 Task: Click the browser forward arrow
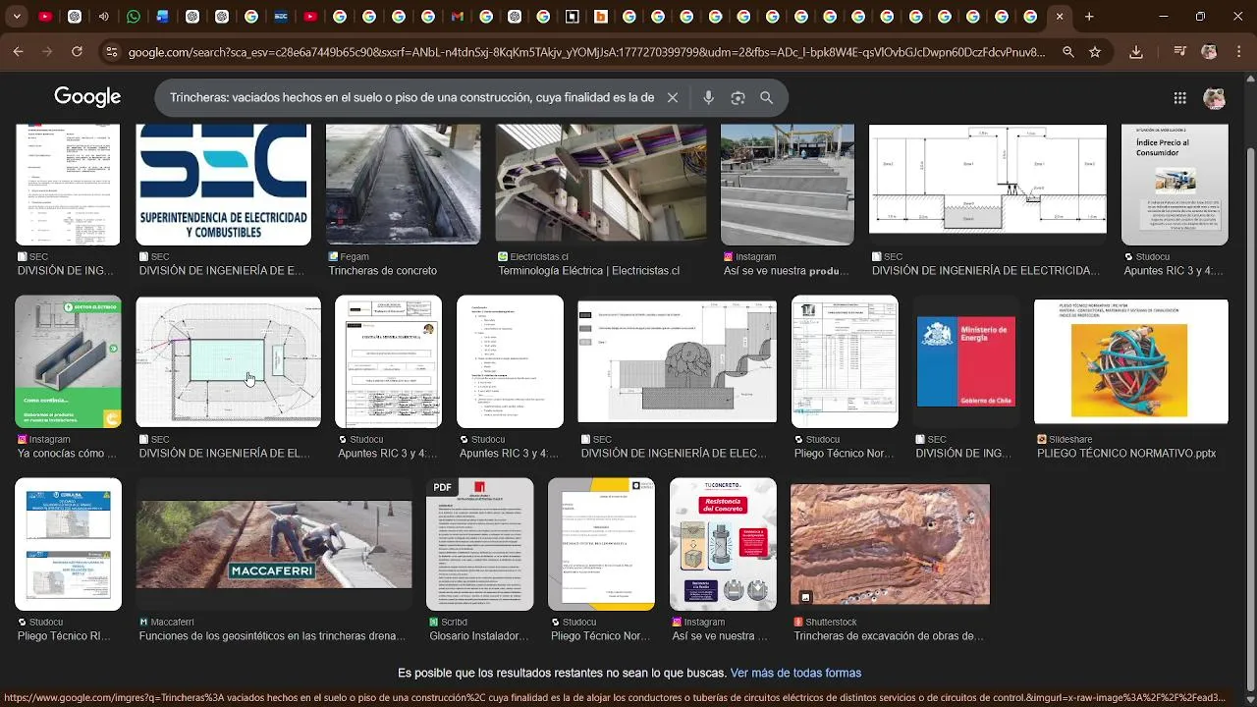(x=47, y=51)
